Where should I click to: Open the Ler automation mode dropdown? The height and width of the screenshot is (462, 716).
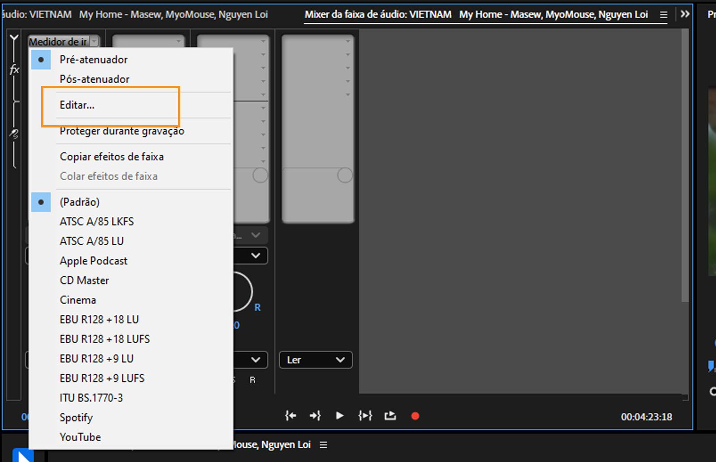click(x=315, y=360)
